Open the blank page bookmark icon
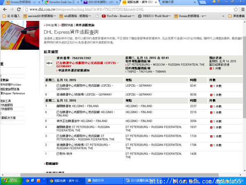The image size is (246, 185). click(x=97, y=16)
